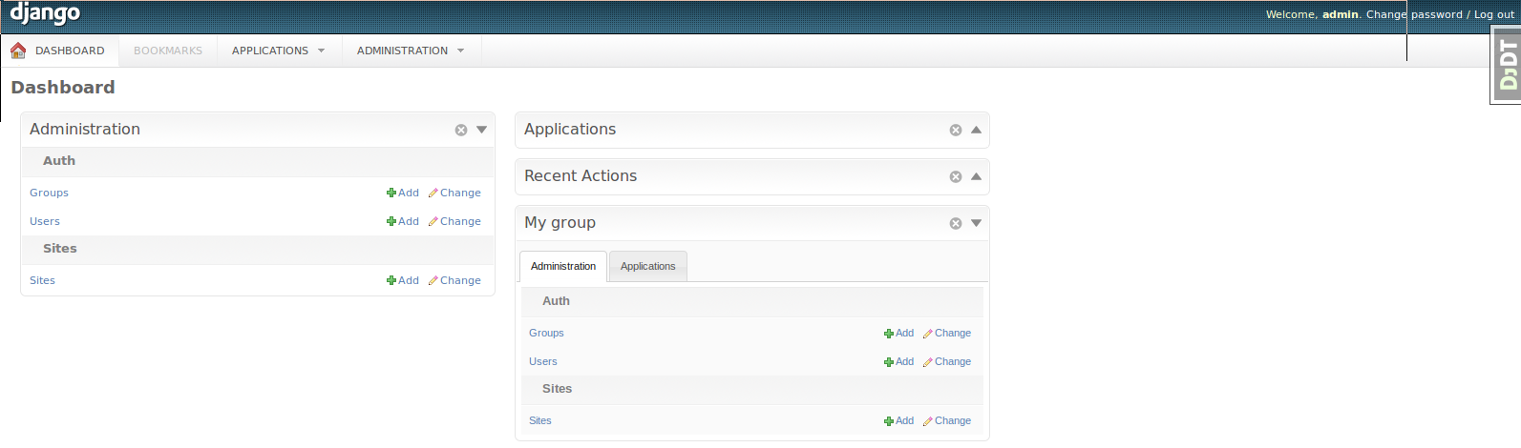The image size is (1521, 448).
Task: Click the pencil icon for Sites in My group
Action: pyautogui.click(x=928, y=421)
